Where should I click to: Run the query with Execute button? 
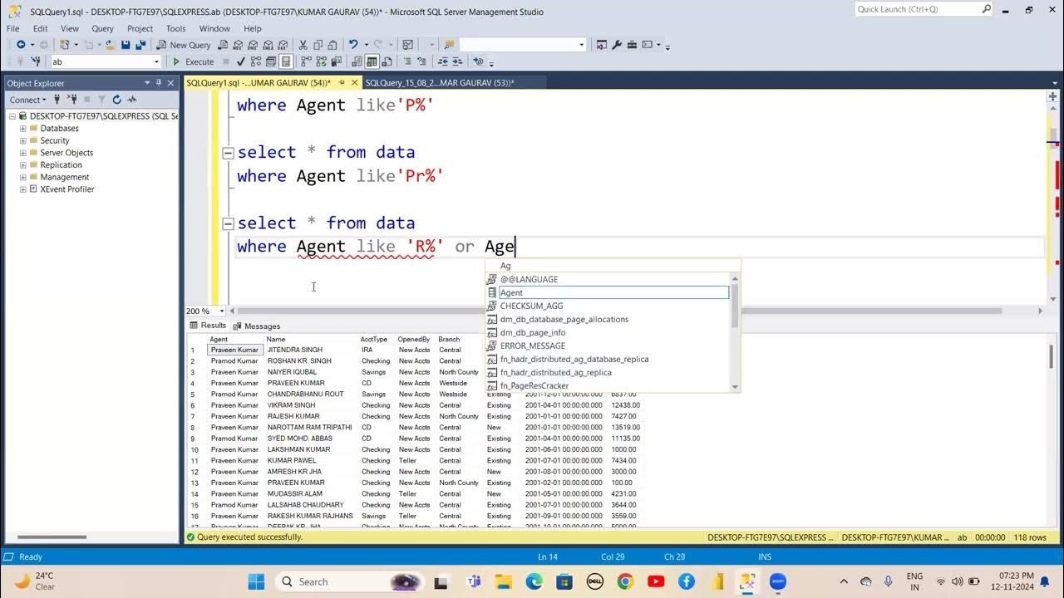coord(193,61)
